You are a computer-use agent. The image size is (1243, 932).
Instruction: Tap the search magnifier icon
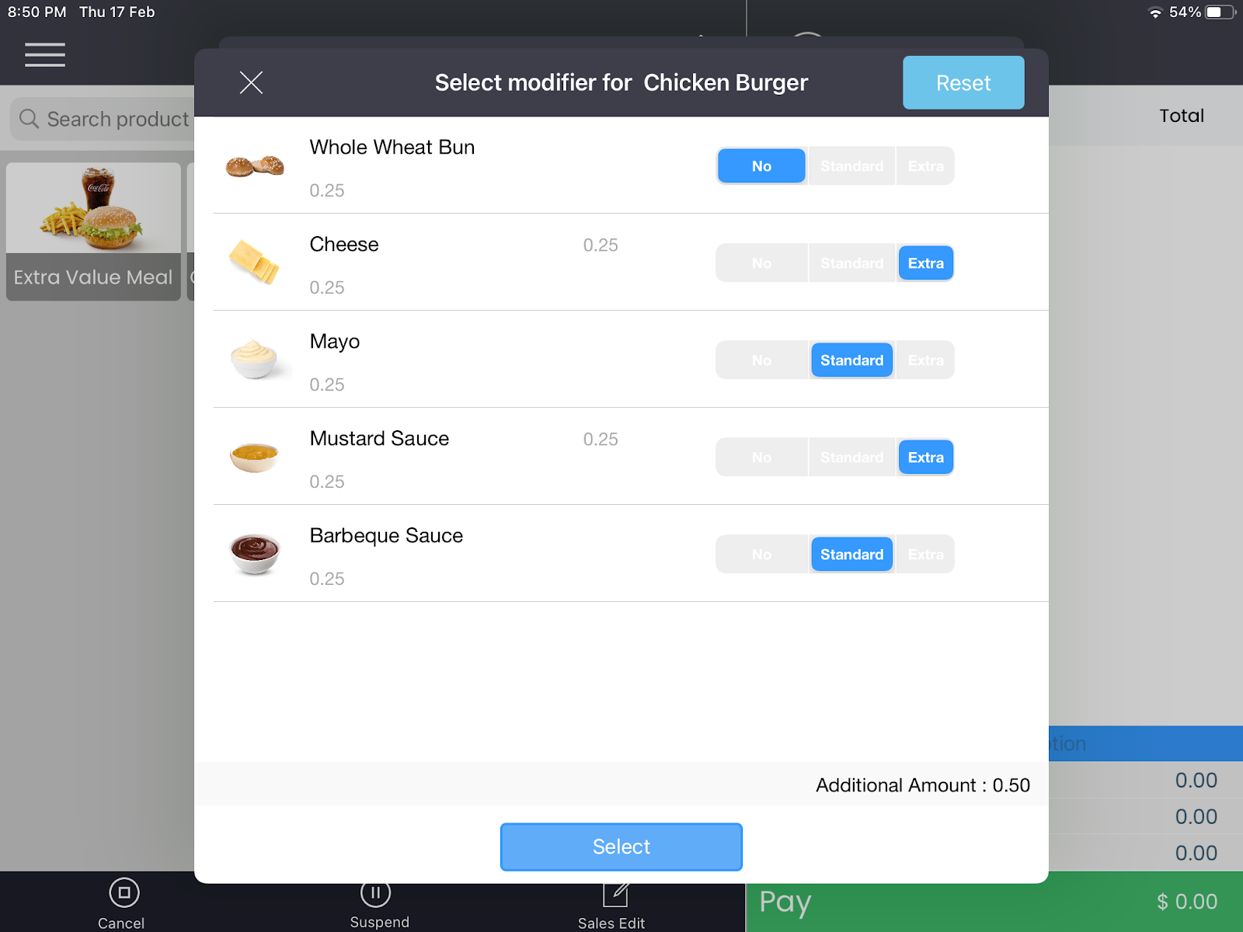coord(29,119)
